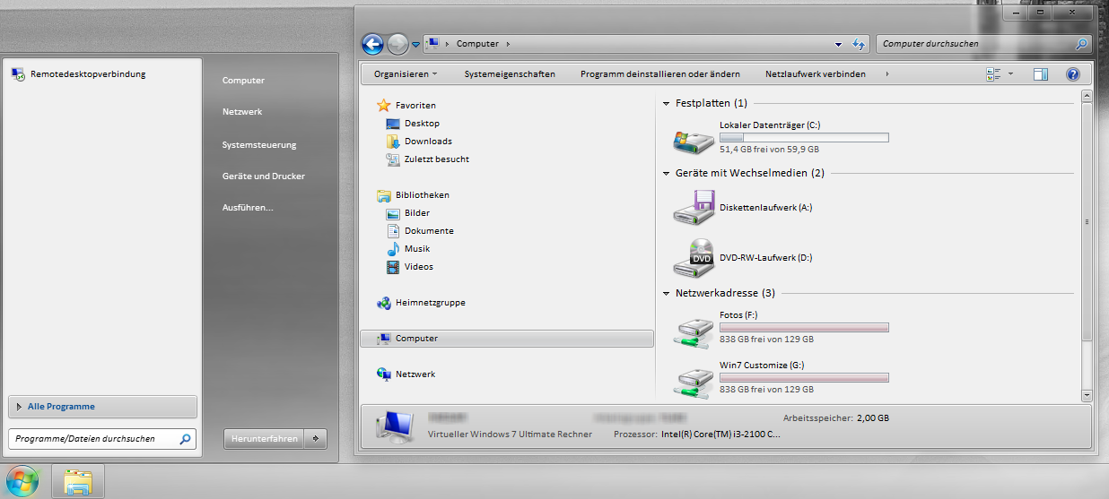Toggle the preview pane icon

click(1041, 74)
